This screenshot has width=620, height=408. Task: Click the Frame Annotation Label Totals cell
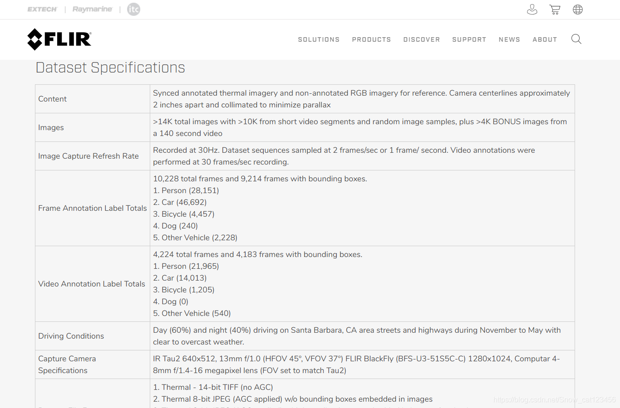[x=93, y=208]
